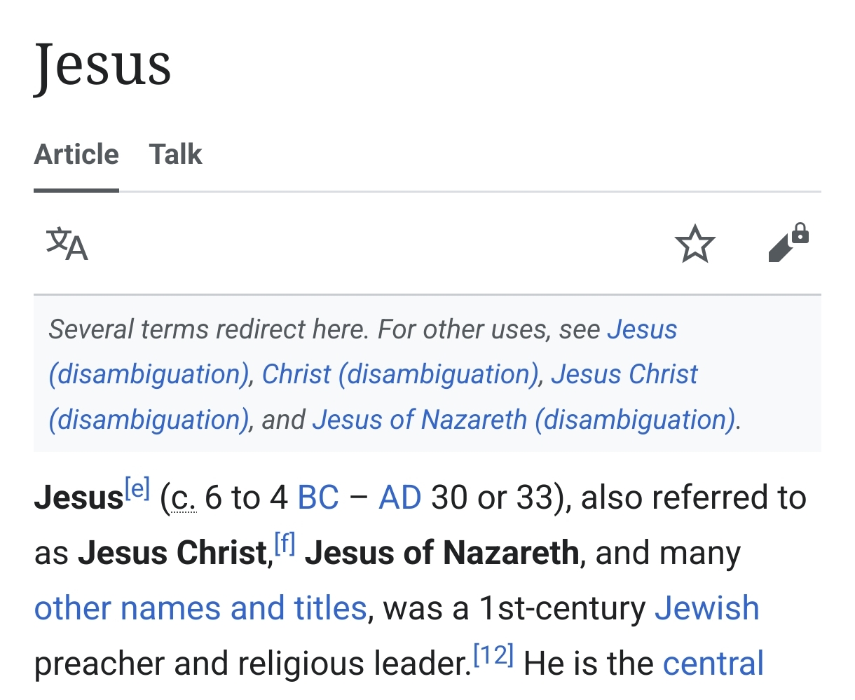Open Christ (disambiguation) link
This screenshot has width=855, height=700.
400,374
